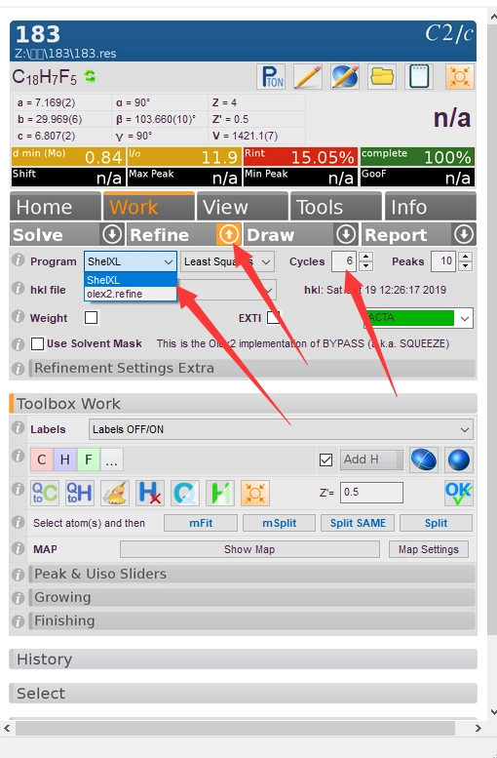Click the Z' input field

[371, 493]
